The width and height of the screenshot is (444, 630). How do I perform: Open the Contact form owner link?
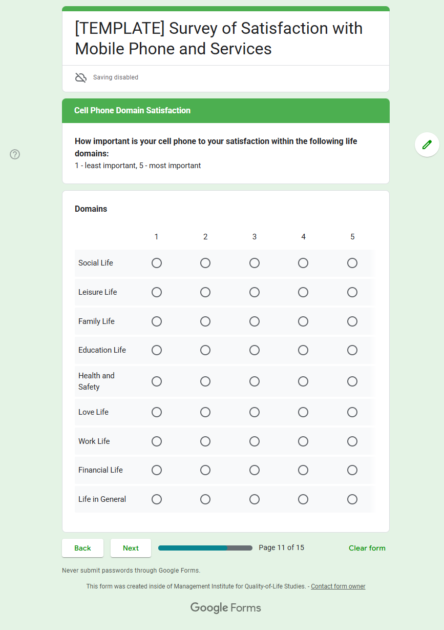click(338, 586)
